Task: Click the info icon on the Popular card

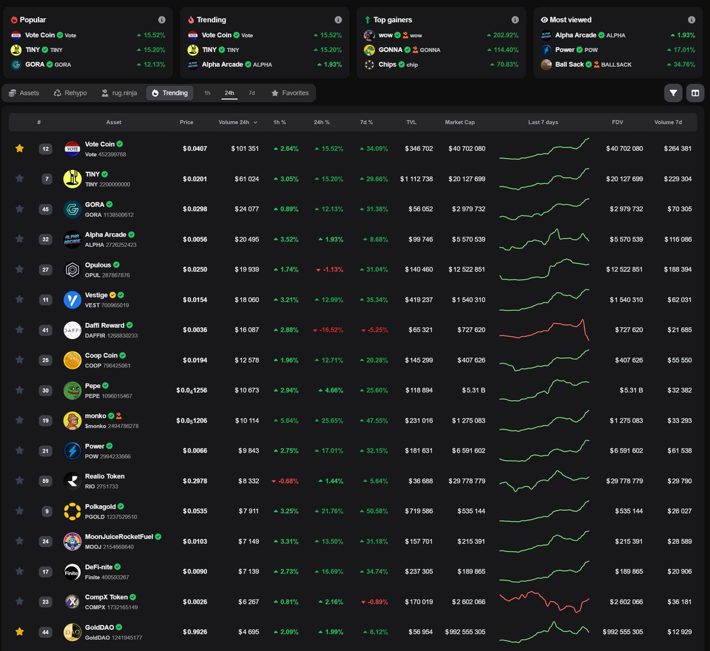Action: (162, 19)
